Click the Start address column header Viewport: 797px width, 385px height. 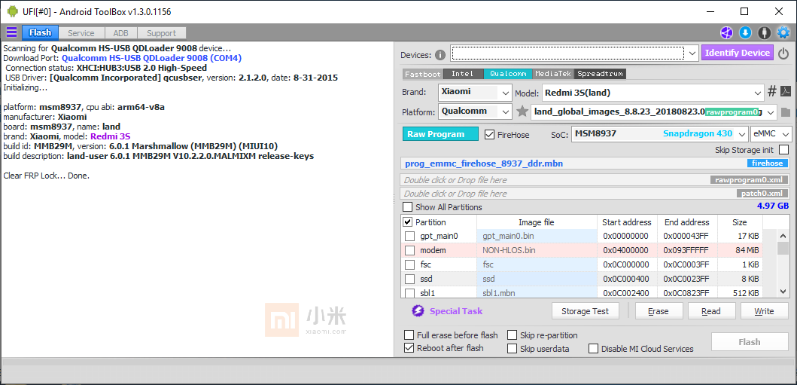[626, 222]
